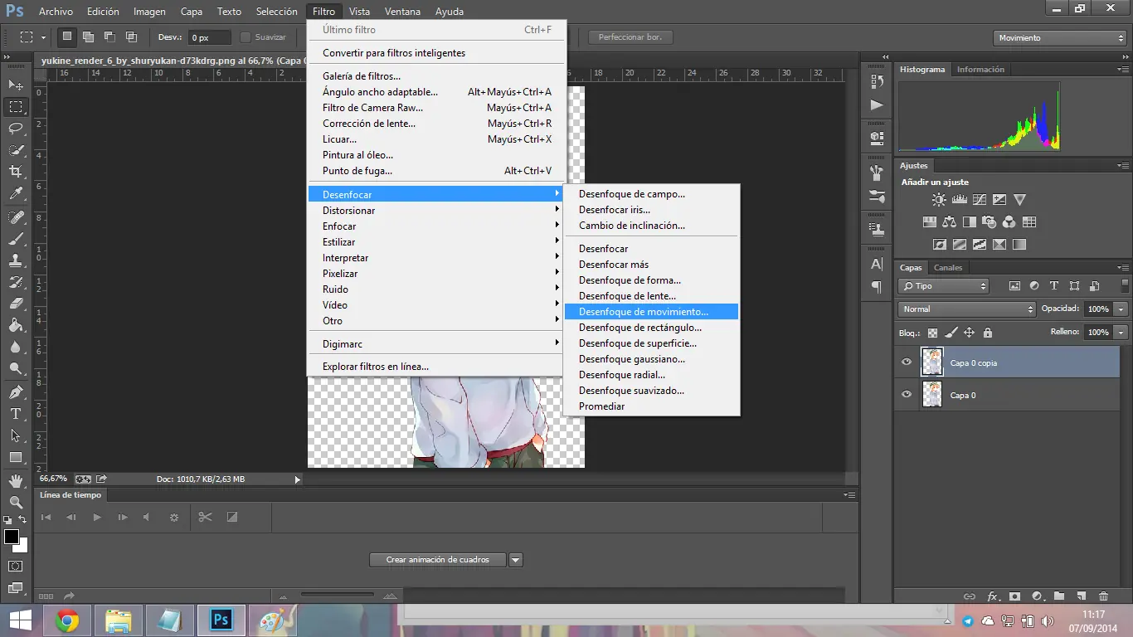Select the Lasso tool
The image size is (1133, 637).
tap(16, 128)
